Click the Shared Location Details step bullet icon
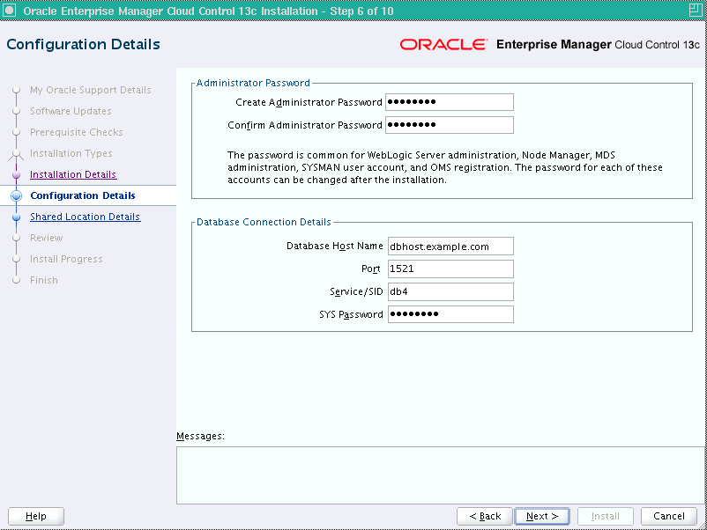 (x=16, y=217)
